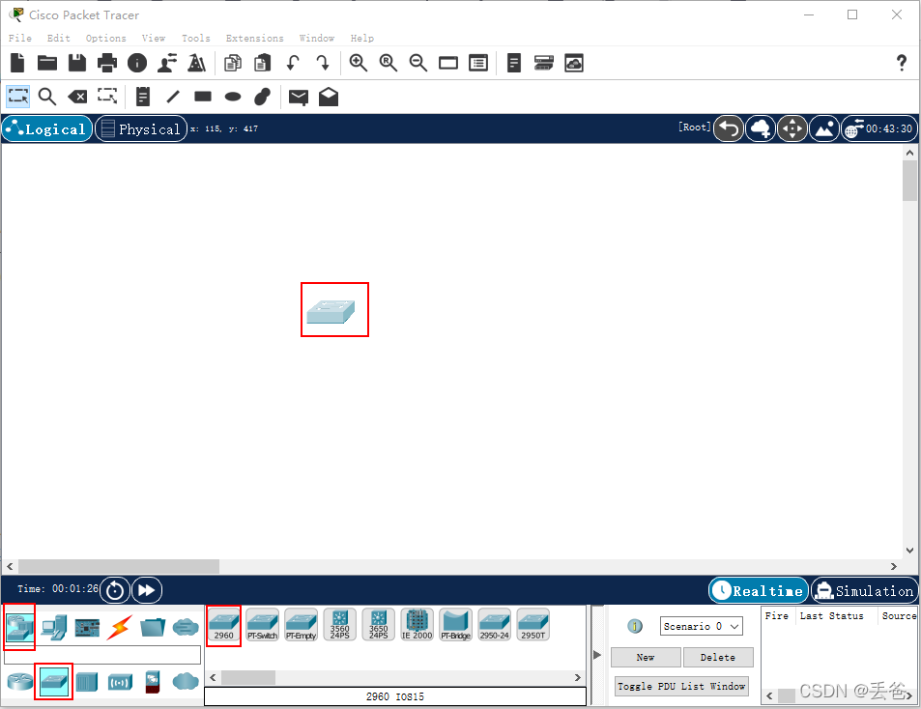921x709 pixels.
Task: Select the Delete tool
Action: click(77, 97)
